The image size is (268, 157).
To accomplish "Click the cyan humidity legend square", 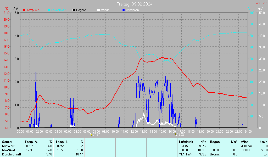I will pos(49,10).
